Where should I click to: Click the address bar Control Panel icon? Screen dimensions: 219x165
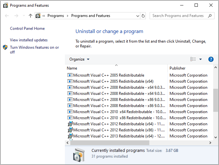coord(38,16)
